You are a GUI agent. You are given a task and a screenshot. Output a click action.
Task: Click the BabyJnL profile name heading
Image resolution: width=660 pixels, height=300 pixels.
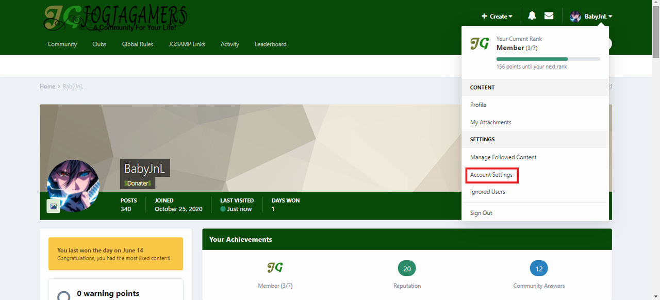[x=145, y=169]
